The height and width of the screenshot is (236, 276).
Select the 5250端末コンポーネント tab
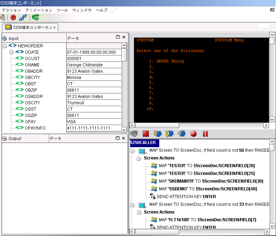coord(30,27)
